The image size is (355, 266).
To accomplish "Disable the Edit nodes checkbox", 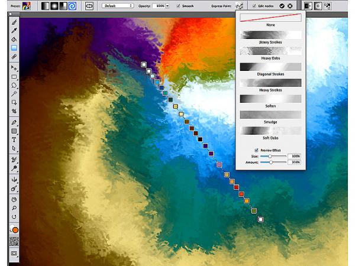I will 254,5.
